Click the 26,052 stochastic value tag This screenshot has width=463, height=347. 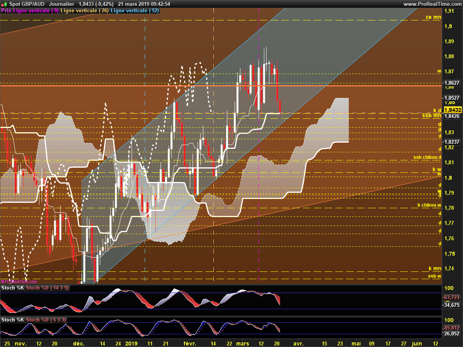pyautogui.click(x=452, y=334)
